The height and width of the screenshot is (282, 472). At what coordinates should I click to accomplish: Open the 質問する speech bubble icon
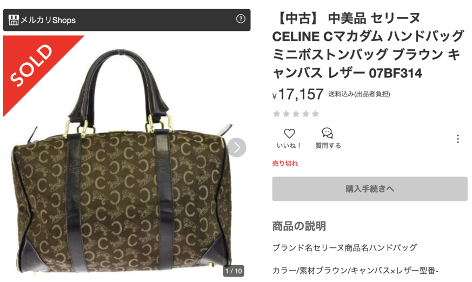tap(327, 133)
